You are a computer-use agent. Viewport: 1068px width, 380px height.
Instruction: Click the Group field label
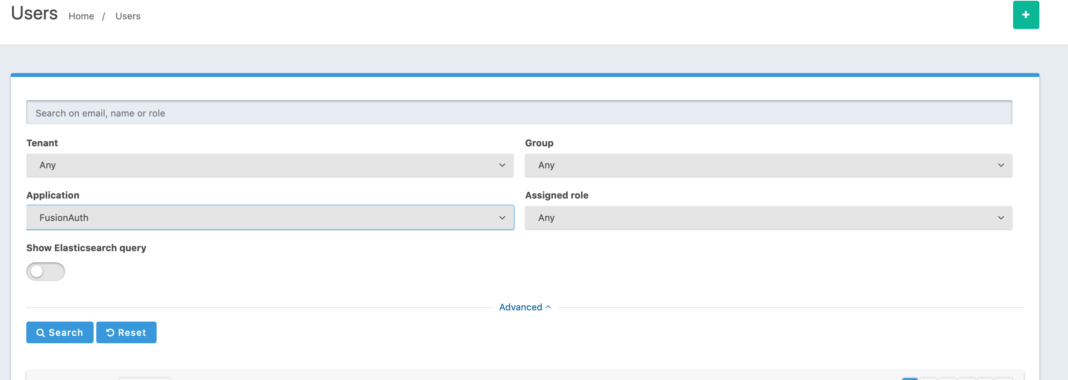click(x=539, y=143)
